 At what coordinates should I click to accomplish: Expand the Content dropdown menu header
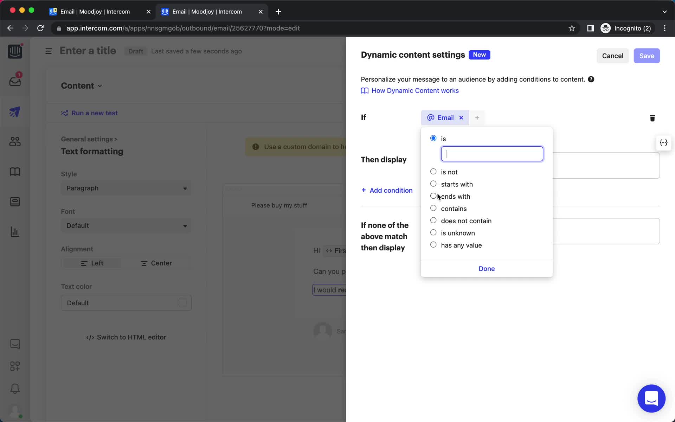[82, 85]
